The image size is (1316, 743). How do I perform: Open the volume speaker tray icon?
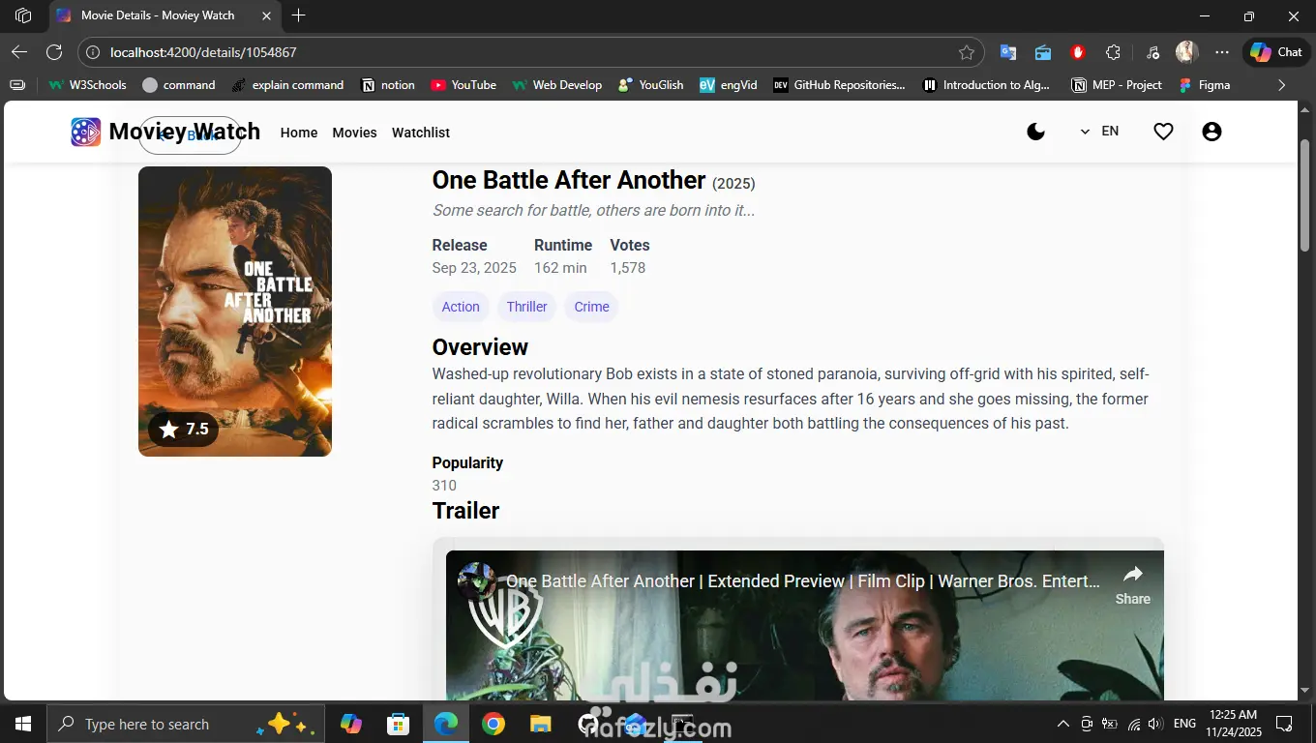(1155, 724)
